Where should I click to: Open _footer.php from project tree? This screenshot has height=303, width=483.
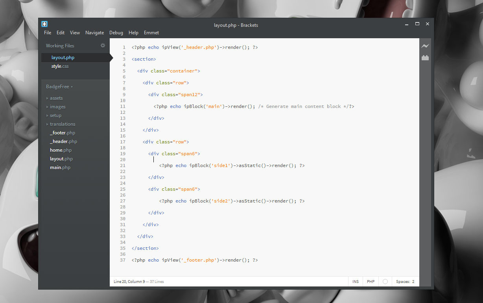coord(62,133)
